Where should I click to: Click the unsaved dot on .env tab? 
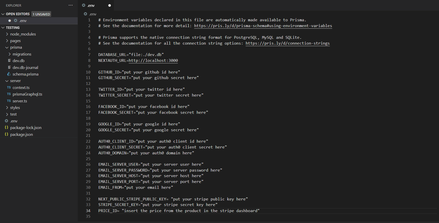point(110,6)
